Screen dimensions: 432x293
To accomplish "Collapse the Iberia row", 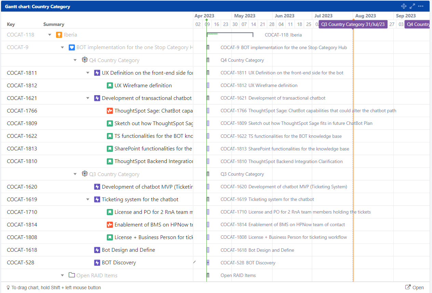I will (x=50, y=35).
